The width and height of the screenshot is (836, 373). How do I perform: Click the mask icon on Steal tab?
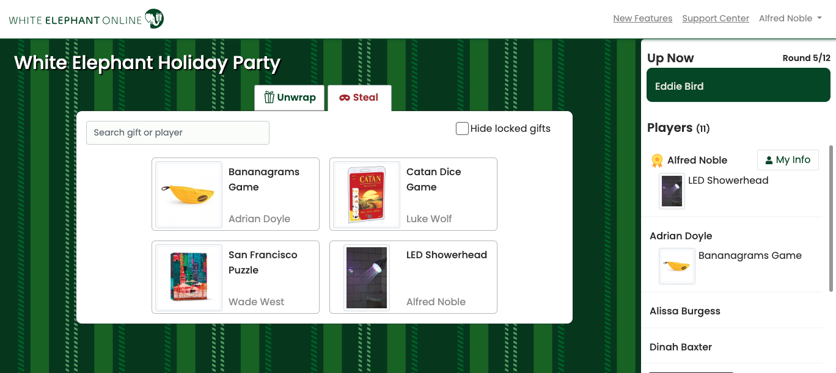coord(345,98)
